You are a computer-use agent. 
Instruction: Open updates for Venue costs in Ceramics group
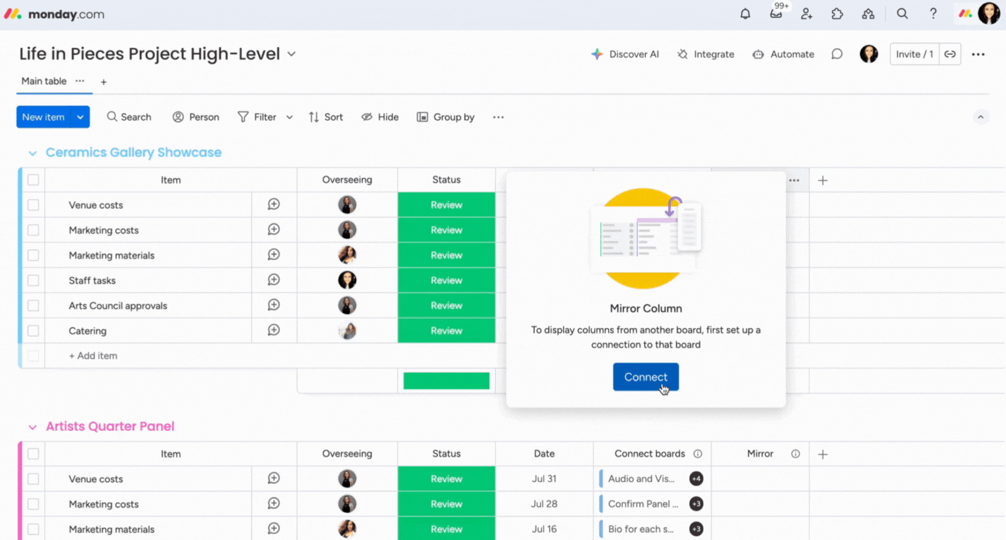274,204
